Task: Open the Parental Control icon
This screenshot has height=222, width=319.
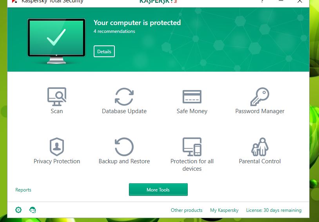Action: click(260, 147)
